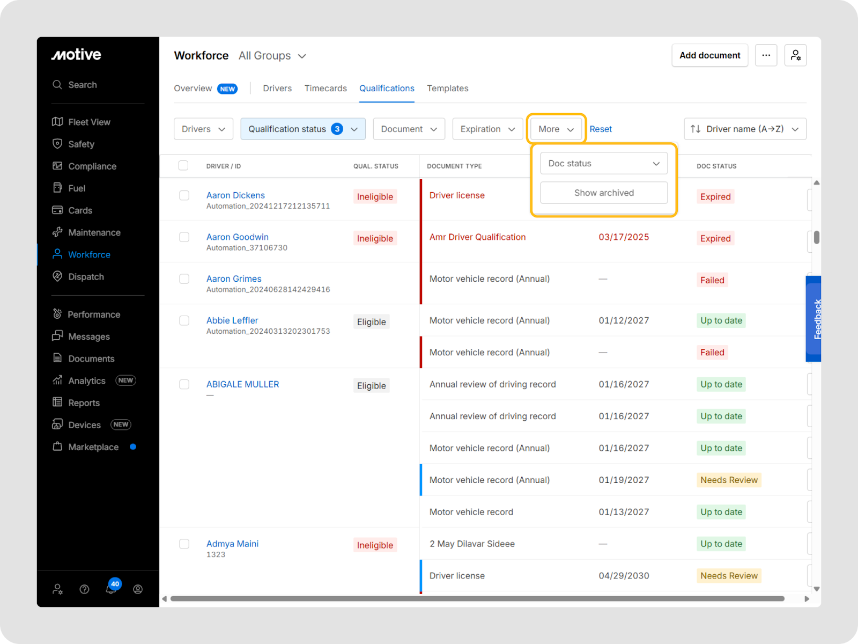858x644 pixels.
Task: Tick the checkbox for Abbie Leffler
Action: click(184, 320)
